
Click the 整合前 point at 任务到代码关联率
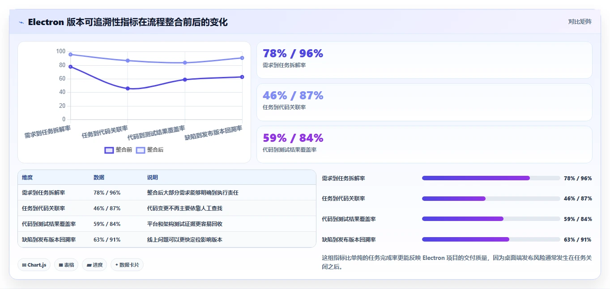click(128, 89)
